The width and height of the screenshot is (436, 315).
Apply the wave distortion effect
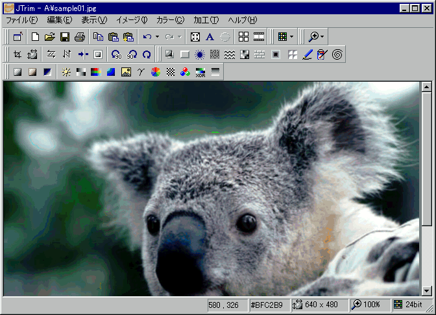point(230,54)
